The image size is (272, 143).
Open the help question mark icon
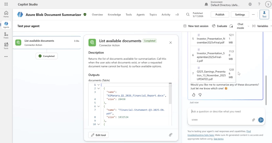[259, 4]
